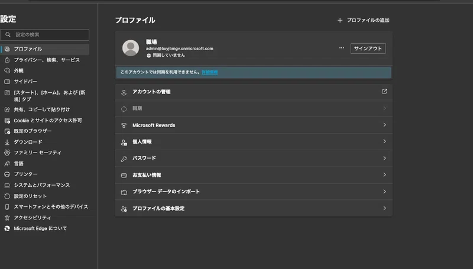Click the email admin@5xyj5mgv.onmicrosoft.com
Viewport: 473px width, 269px height.
180,48
